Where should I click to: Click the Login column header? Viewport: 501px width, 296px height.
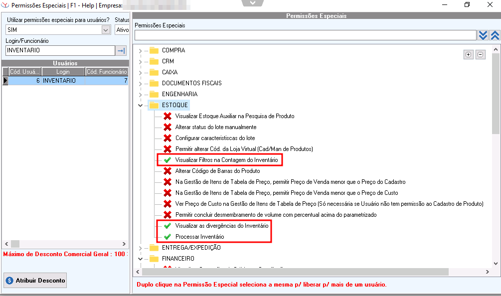(63, 72)
